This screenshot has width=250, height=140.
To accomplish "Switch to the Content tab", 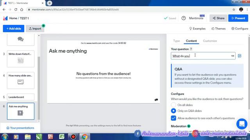I will tap(191, 41).
